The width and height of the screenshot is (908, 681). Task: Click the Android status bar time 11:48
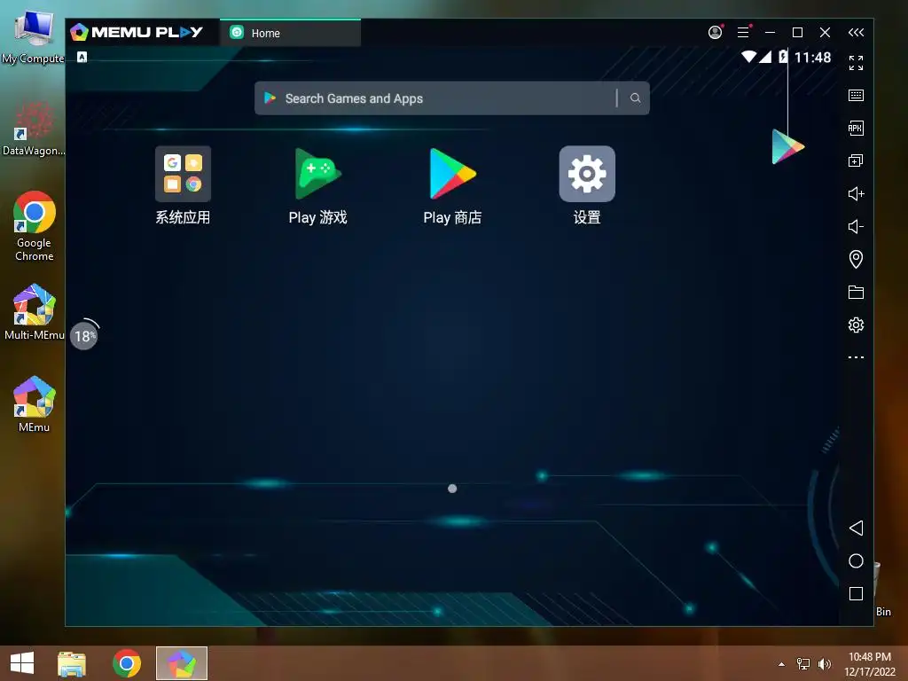tap(812, 58)
